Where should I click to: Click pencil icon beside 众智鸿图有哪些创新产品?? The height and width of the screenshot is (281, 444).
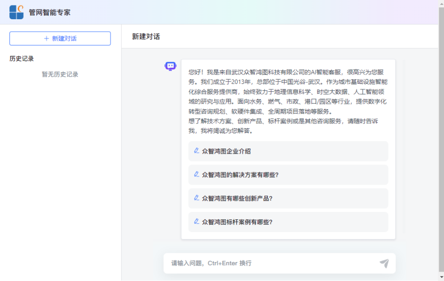point(196,198)
